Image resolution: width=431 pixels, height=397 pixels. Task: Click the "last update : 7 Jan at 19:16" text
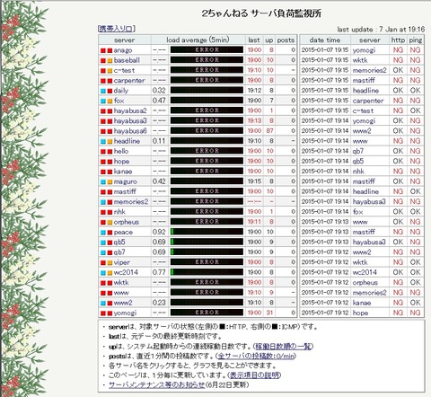381,30
